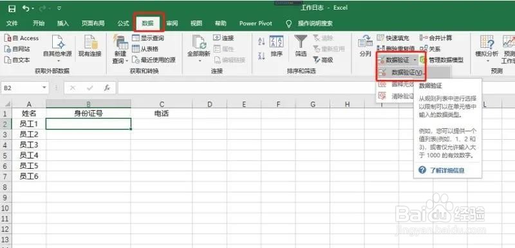This screenshot has height=248, width=515.
Task: Click 高级 advanced filter
Action: [323, 60]
